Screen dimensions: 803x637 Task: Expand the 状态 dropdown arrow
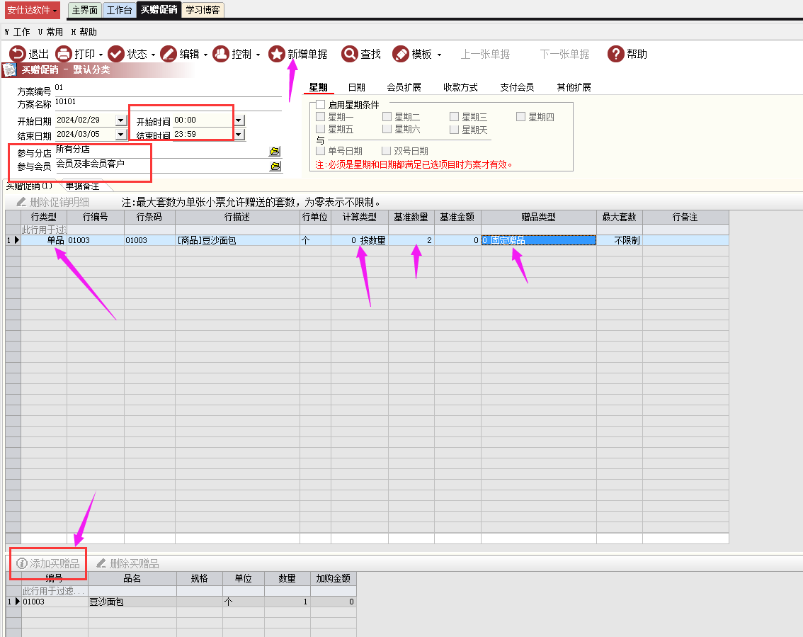tap(153, 55)
